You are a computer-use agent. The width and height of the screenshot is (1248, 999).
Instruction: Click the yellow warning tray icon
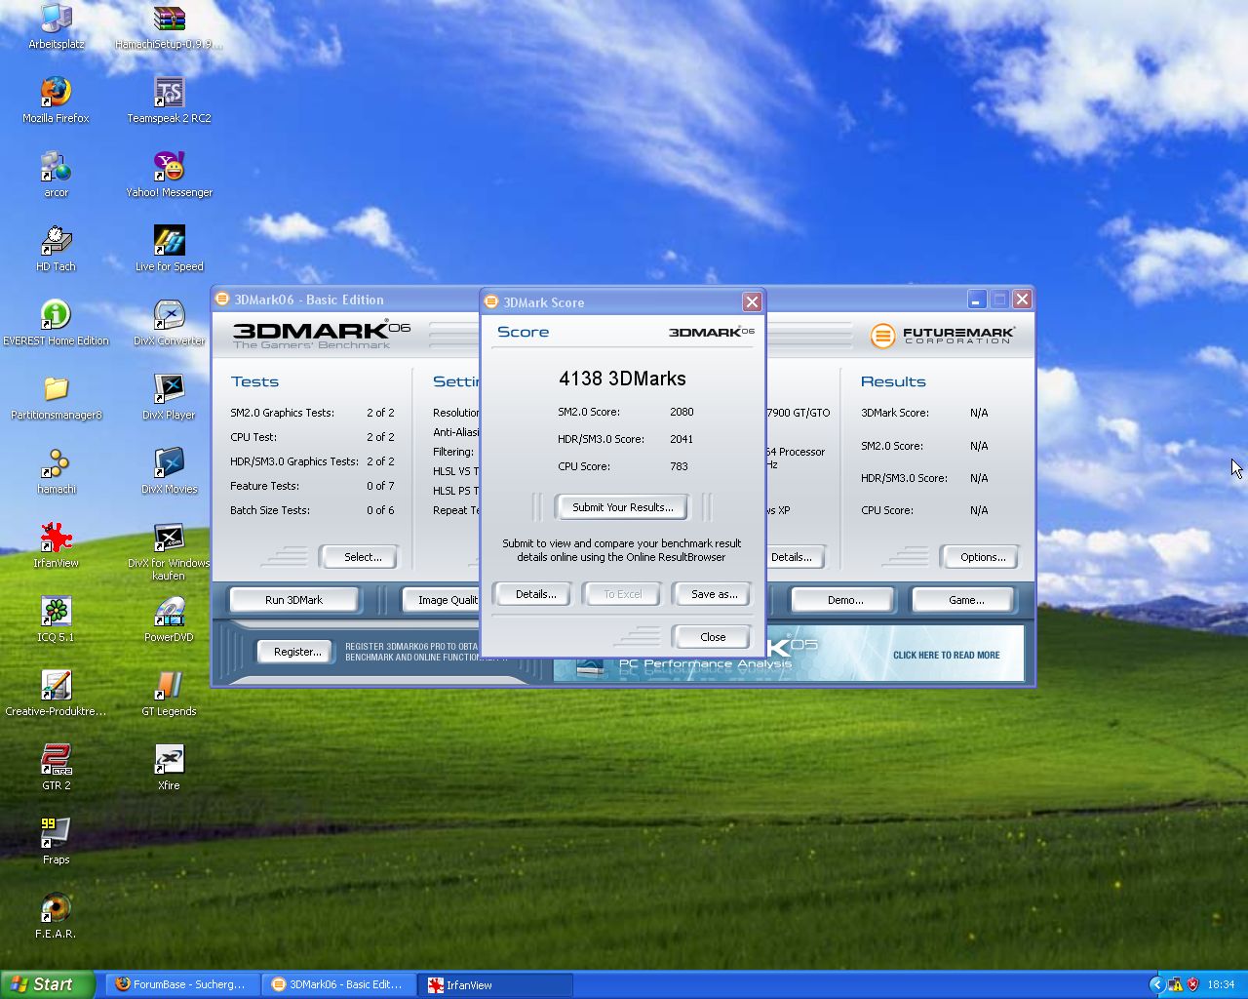pos(1175,984)
